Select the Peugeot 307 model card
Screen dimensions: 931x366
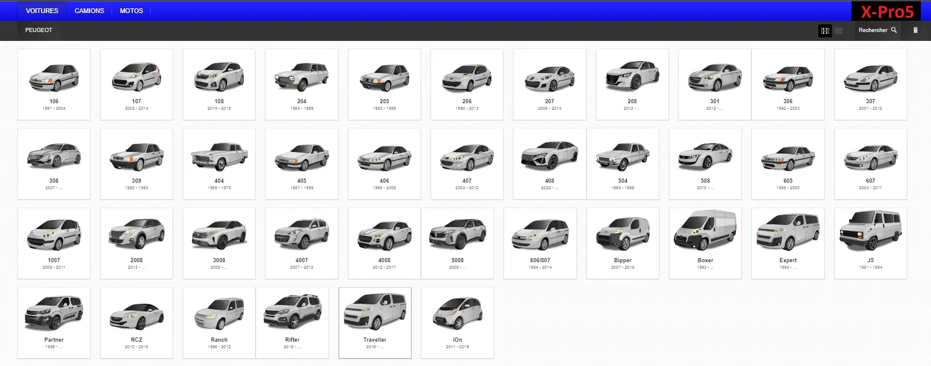871,84
